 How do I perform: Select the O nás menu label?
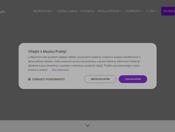point(150,11)
